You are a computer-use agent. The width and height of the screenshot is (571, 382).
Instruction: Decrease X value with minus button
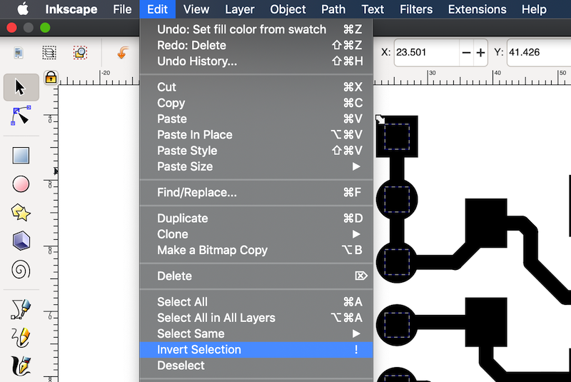466,53
